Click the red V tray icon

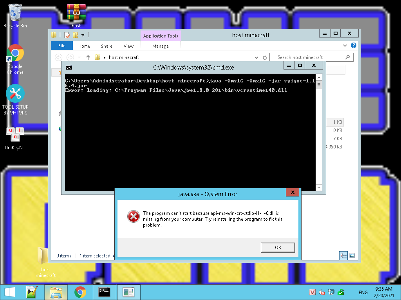(x=312, y=292)
